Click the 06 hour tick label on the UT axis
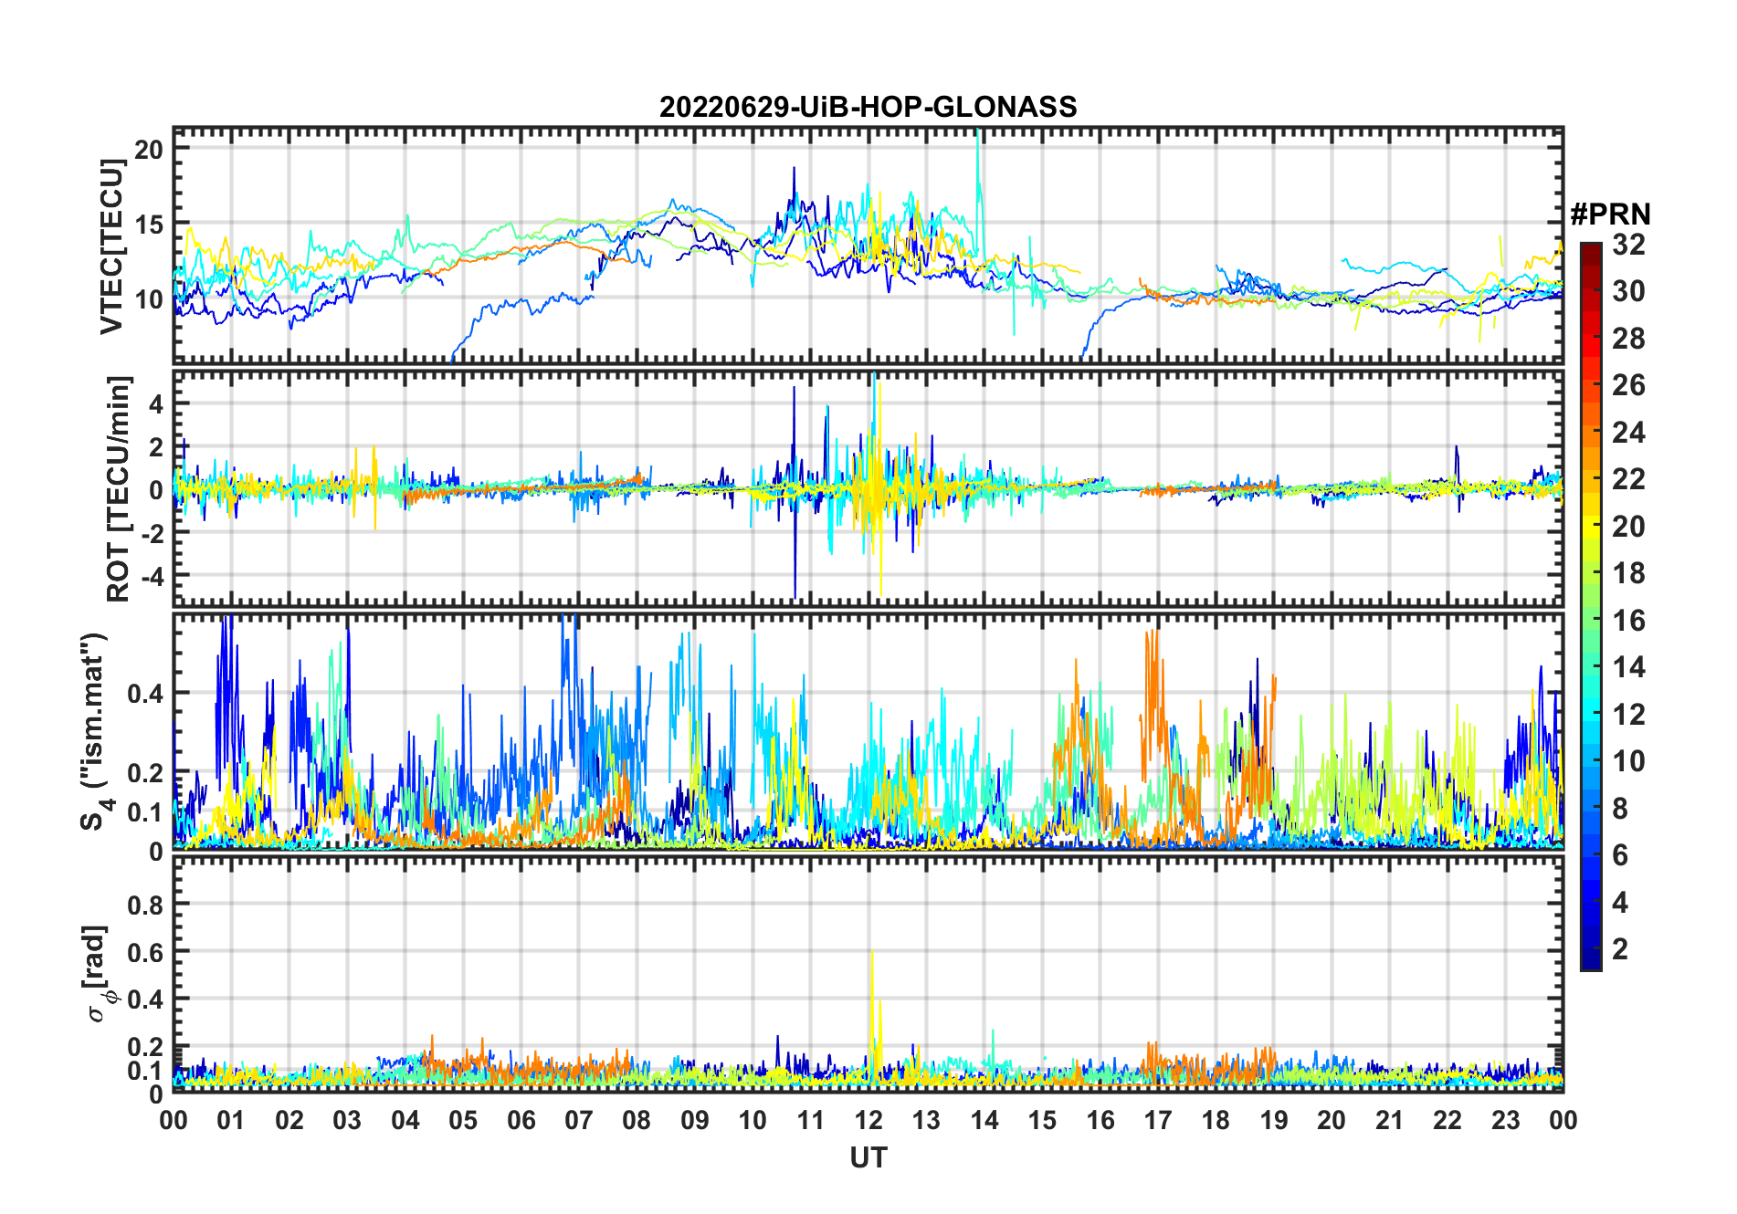Viewport: 1737px width, 1214px height. point(521,1120)
